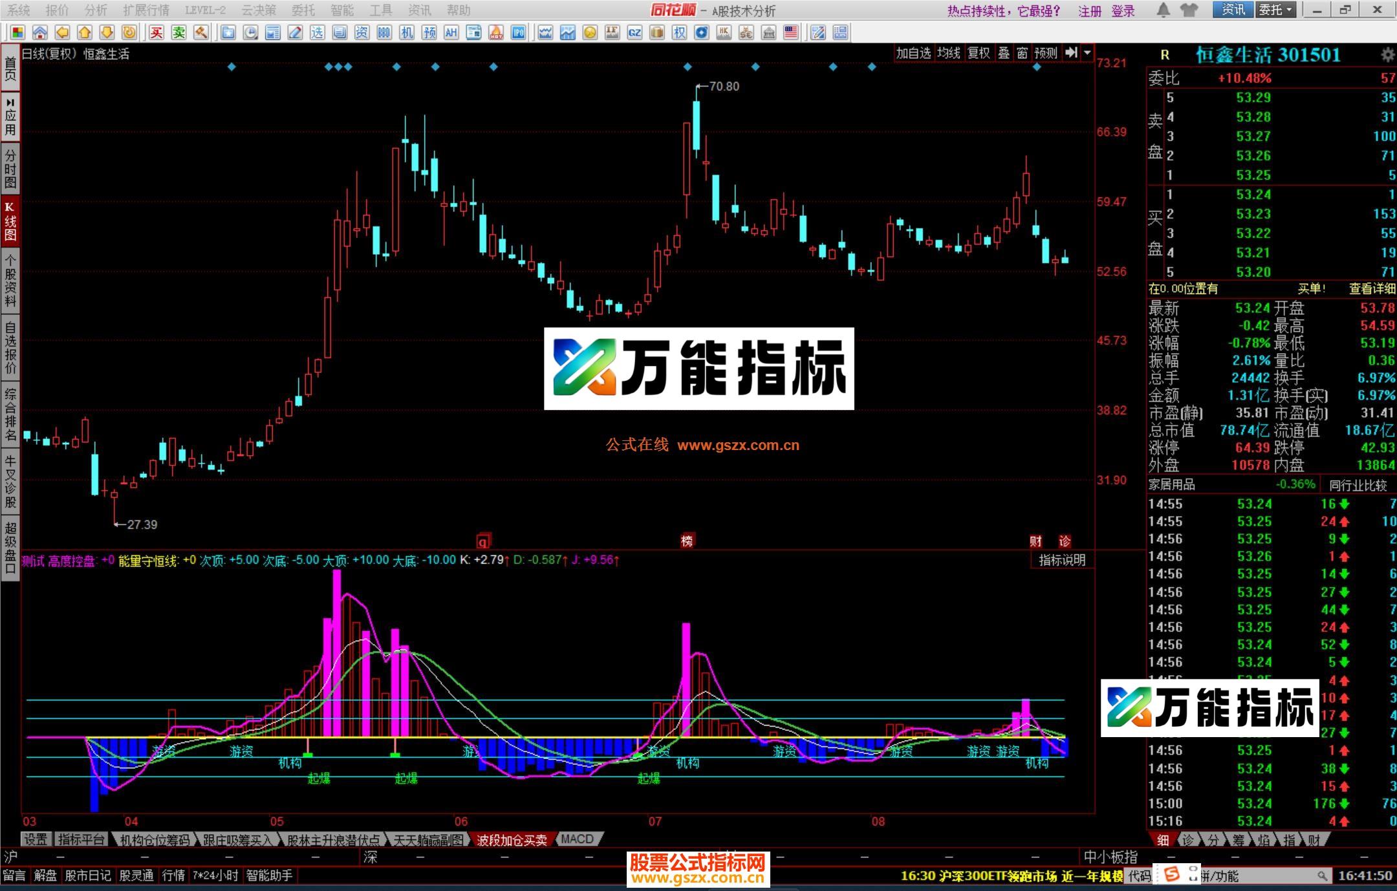The width and height of the screenshot is (1397, 891).
Task: Toggle 复权 price adjustment on the chart
Action: (x=979, y=53)
